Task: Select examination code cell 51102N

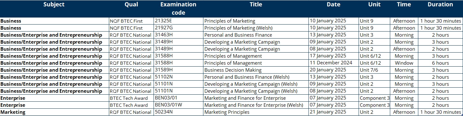Action: point(178,77)
